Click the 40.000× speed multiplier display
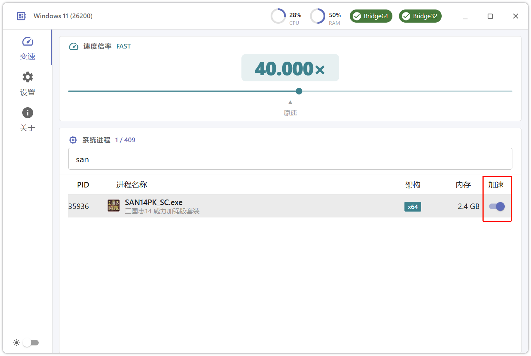 coord(290,68)
